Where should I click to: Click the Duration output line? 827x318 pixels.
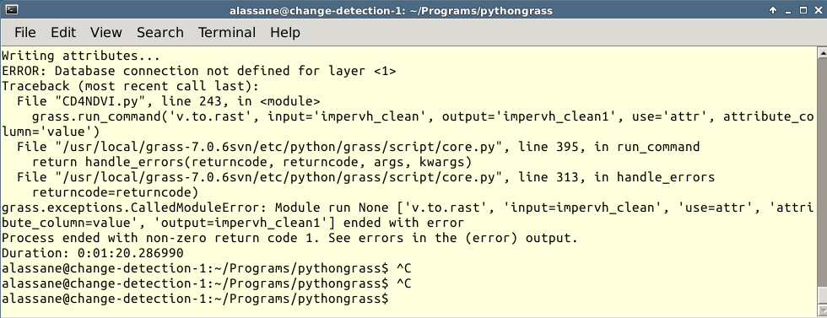92,253
